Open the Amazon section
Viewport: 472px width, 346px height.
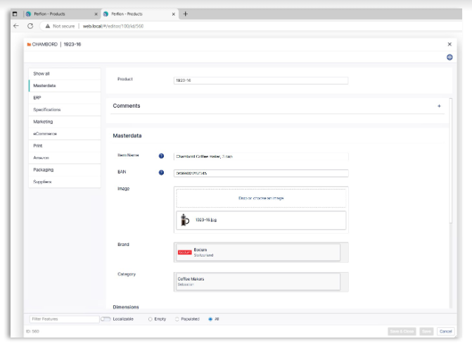coord(65,158)
